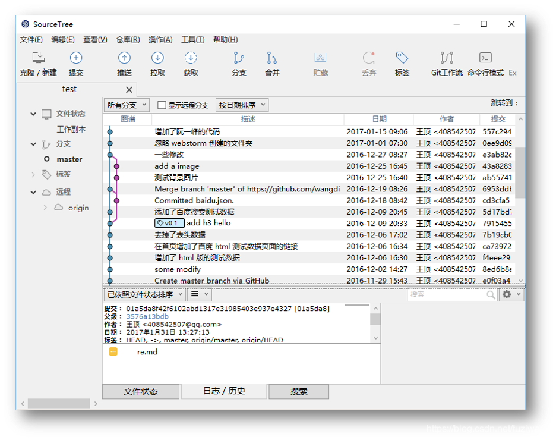The height and width of the screenshot is (440, 556).
Task: Open the parent commit link 3576a13bdb
Action: (x=147, y=316)
